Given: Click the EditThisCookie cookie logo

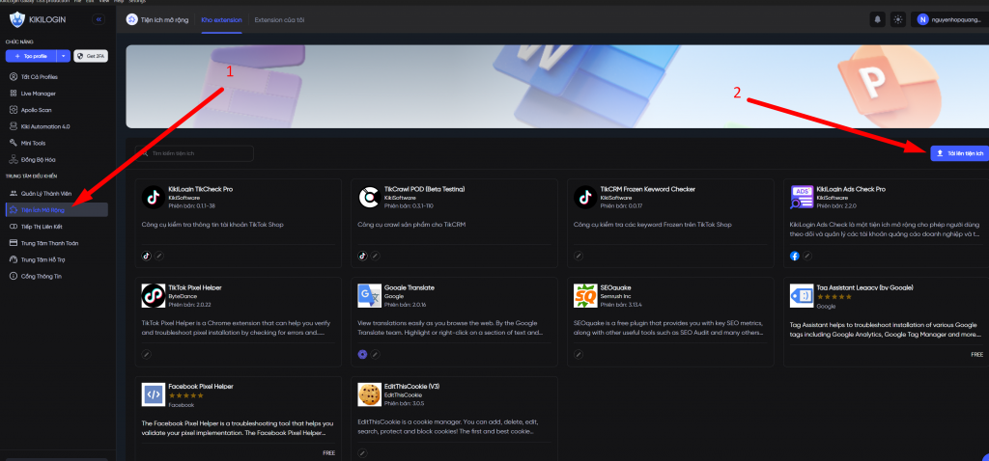Looking at the screenshot, I should [x=369, y=394].
